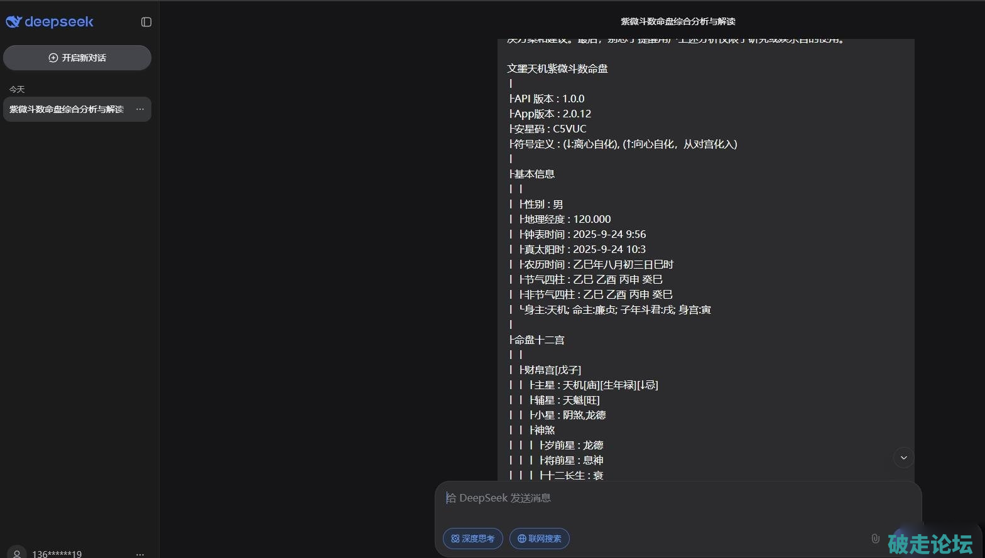Click the plus icon in 开启新对话
Viewport: 985px width, 558px height.
53,58
